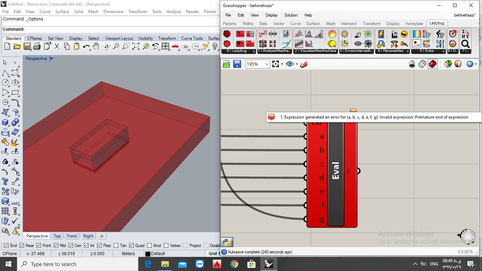Click the photovoltaics panel icon in Renewables
Screen dimensions: 482x271
click(x=381, y=34)
